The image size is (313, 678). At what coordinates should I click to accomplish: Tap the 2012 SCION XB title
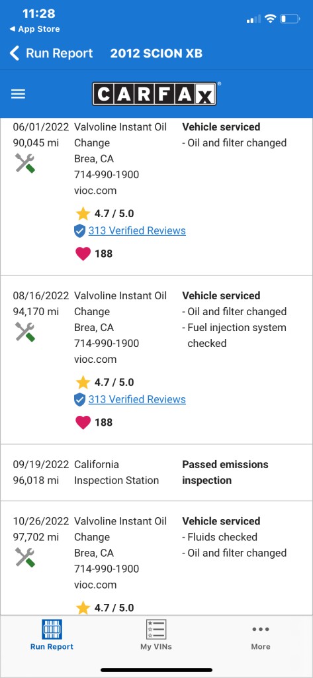pos(156,53)
